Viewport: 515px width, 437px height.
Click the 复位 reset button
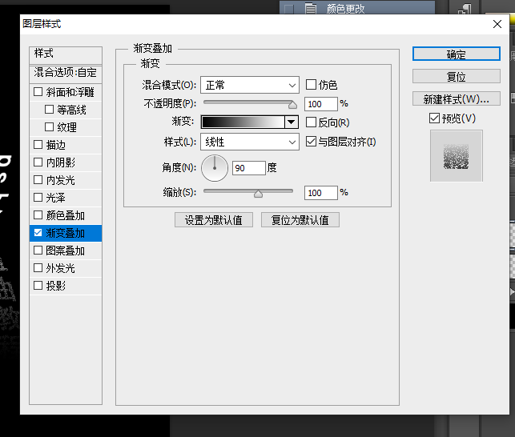457,76
